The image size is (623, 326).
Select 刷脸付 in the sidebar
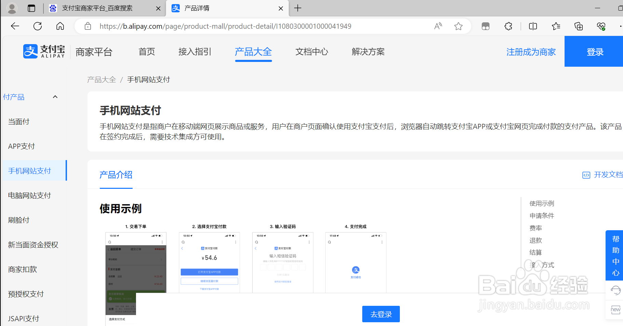(x=19, y=220)
